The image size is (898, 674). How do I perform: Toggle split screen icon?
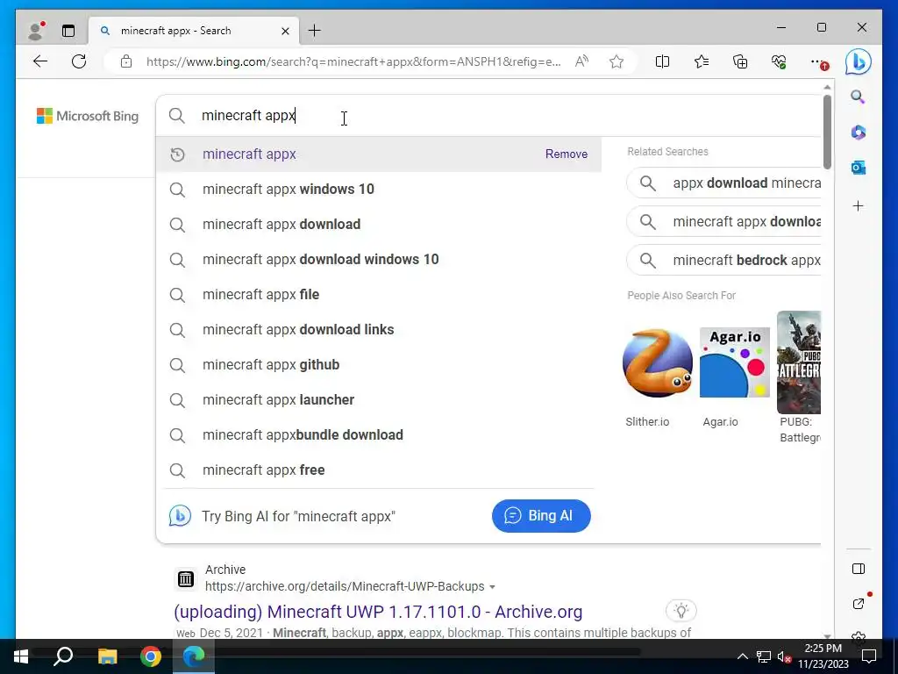point(662,61)
